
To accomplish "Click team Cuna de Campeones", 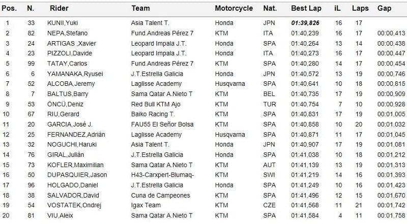I will (x=160, y=196).
